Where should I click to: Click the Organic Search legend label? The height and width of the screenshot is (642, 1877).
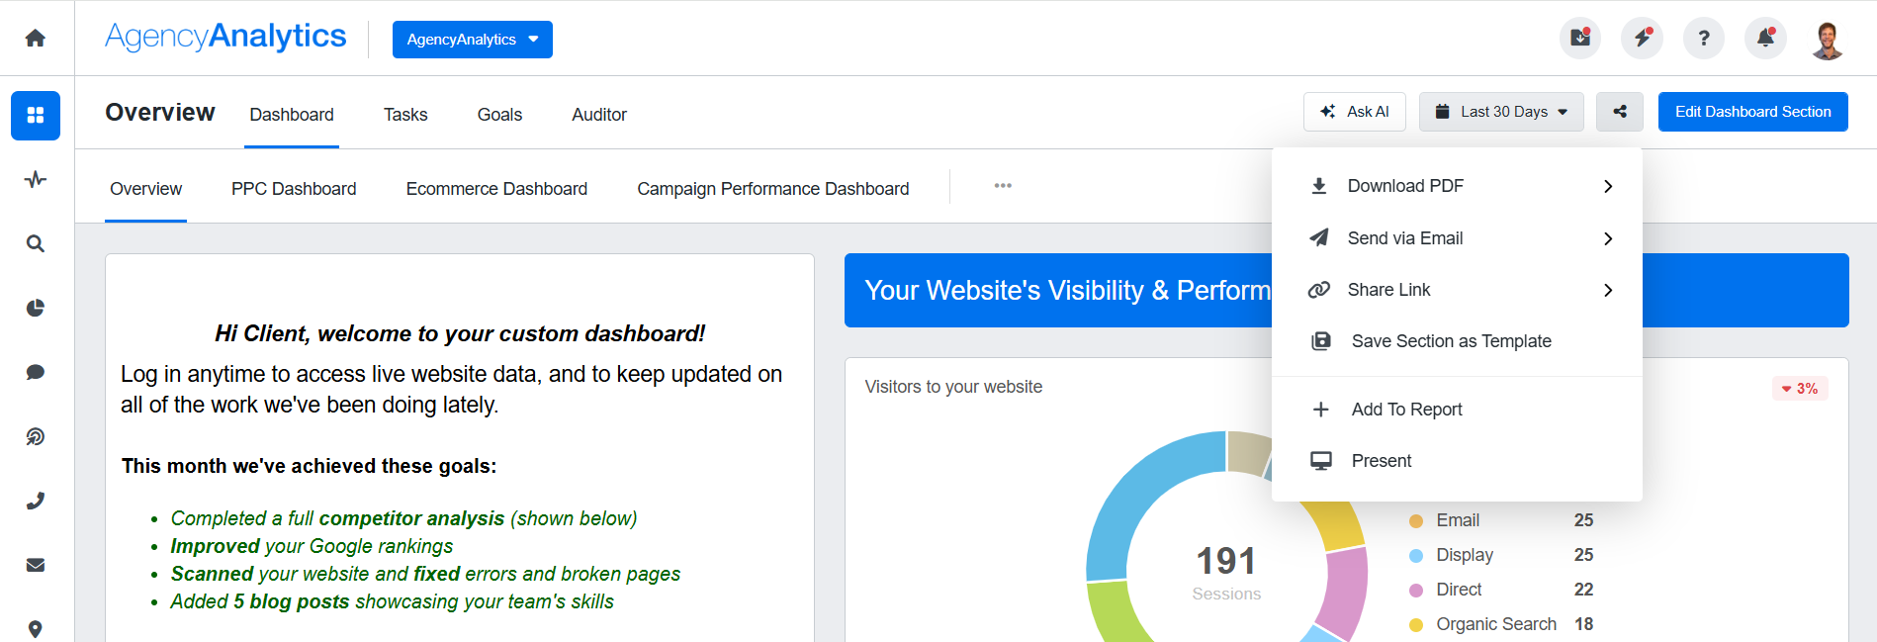point(1496,624)
